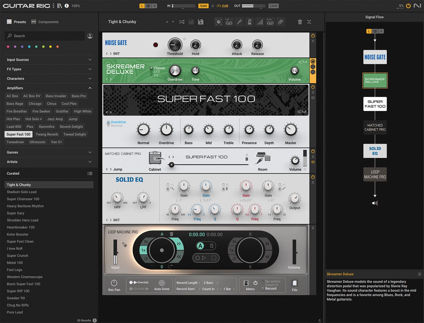Toggle the Limit button in header
424x323 pixels.
[274, 6]
